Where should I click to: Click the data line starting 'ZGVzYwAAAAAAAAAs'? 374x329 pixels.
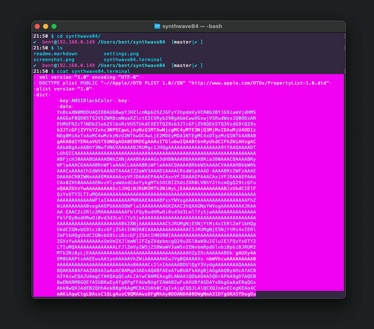click(x=156, y=241)
